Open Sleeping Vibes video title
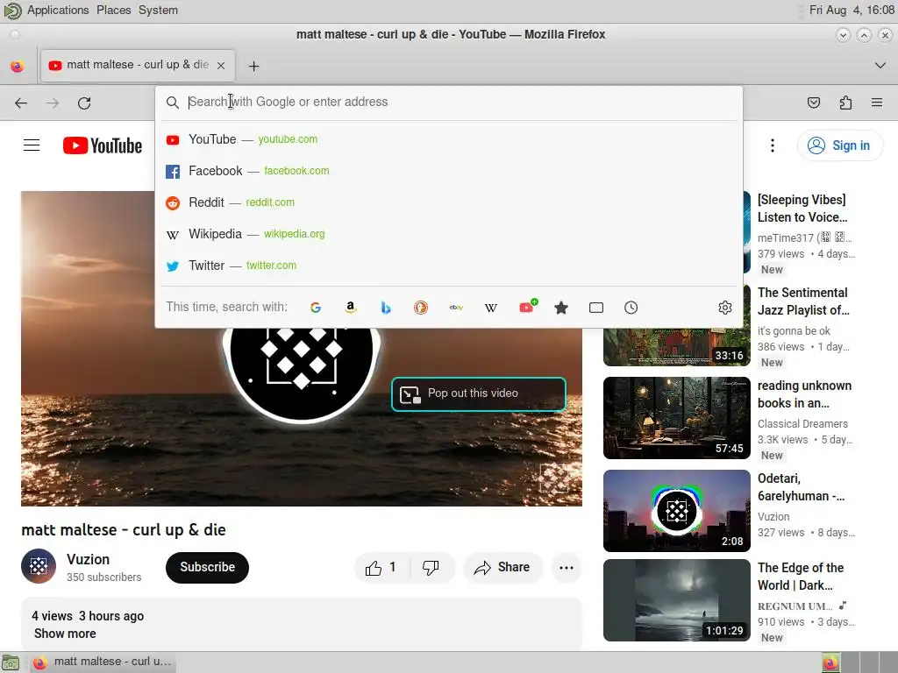This screenshot has width=898, height=673. [x=802, y=209]
